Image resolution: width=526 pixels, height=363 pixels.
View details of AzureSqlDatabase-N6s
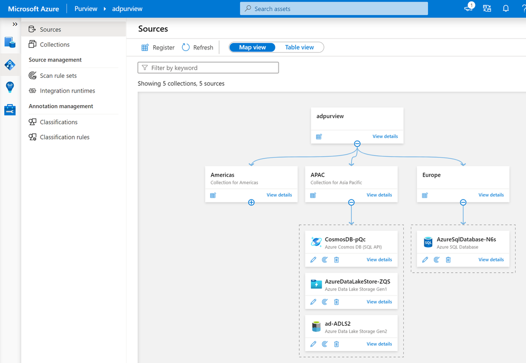click(x=491, y=259)
